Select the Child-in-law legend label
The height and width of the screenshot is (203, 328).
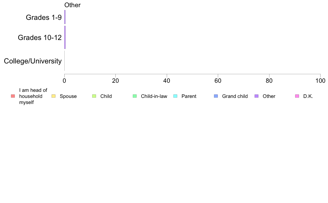[x=154, y=96]
